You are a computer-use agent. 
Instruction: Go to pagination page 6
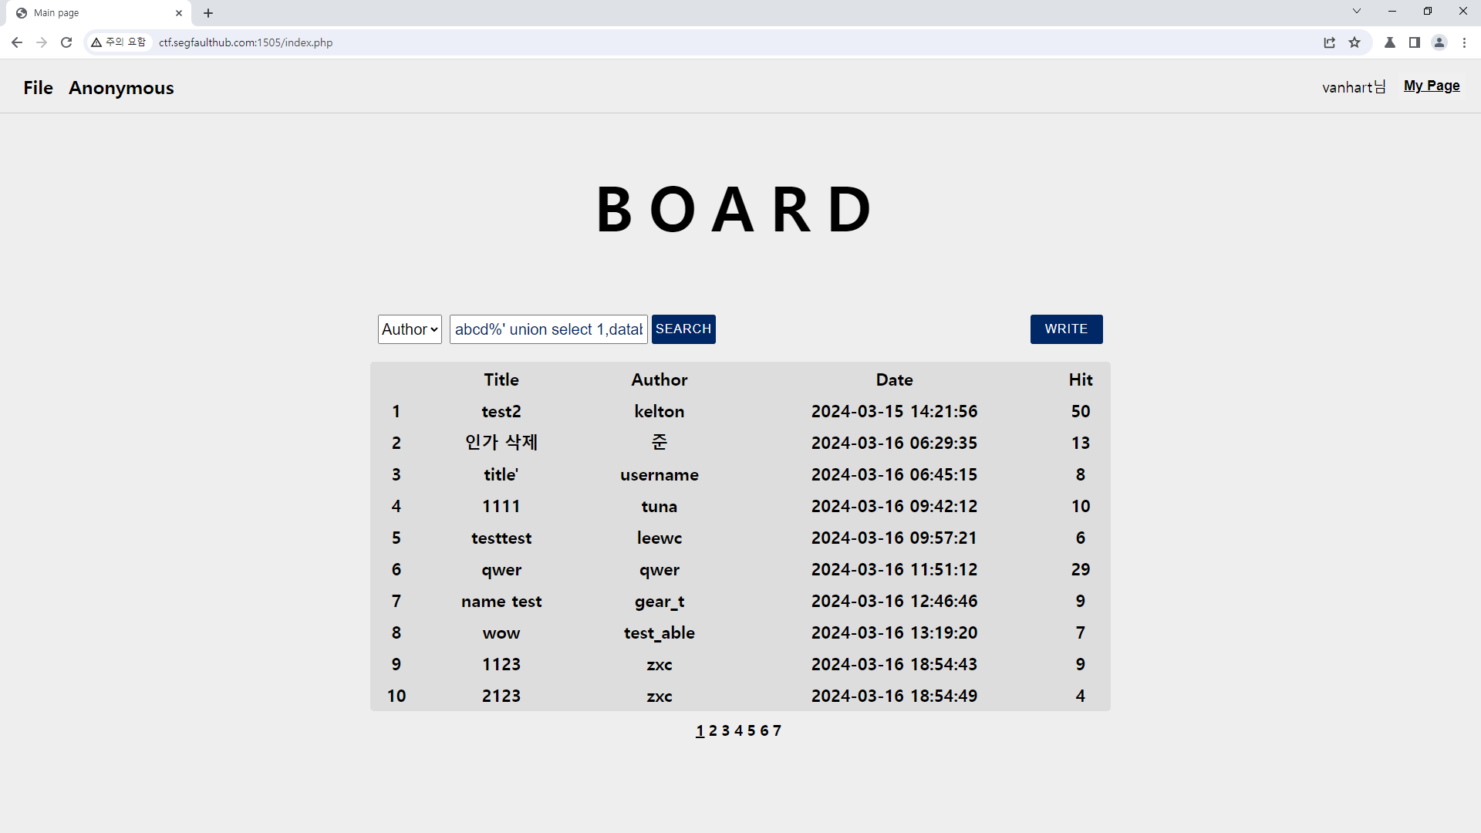(x=764, y=730)
